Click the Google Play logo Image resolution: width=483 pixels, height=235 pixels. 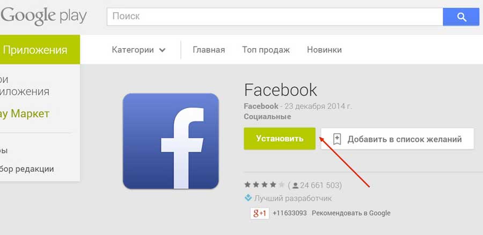(x=44, y=16)
